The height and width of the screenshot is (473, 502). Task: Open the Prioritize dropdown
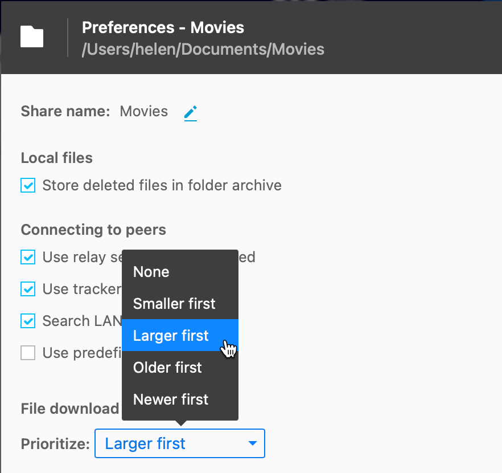[x=179, y=443]
